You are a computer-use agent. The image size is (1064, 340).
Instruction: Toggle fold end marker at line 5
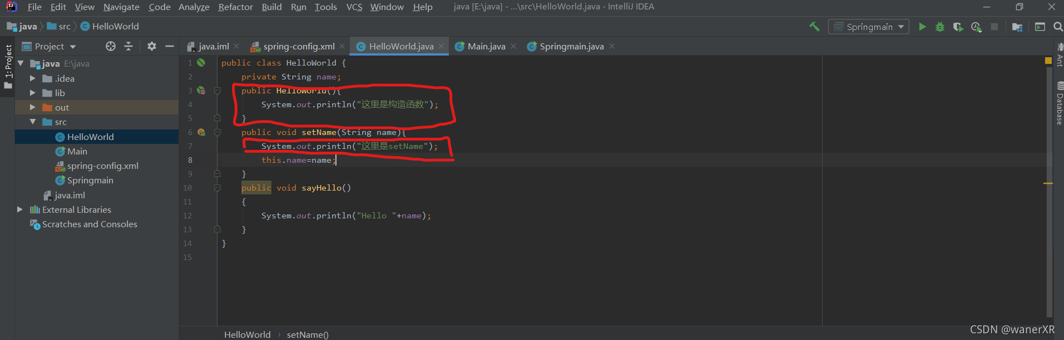[217, 118]
